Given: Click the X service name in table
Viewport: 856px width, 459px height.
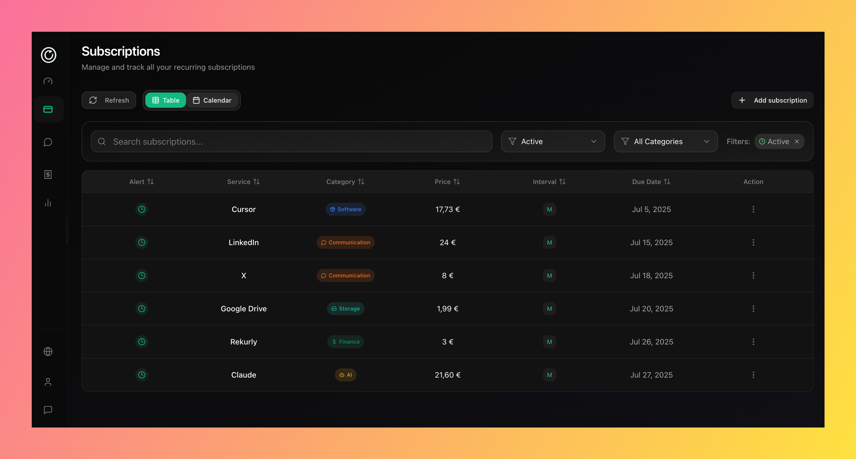Looking at the screenshot, I should (x=243, y=276).
